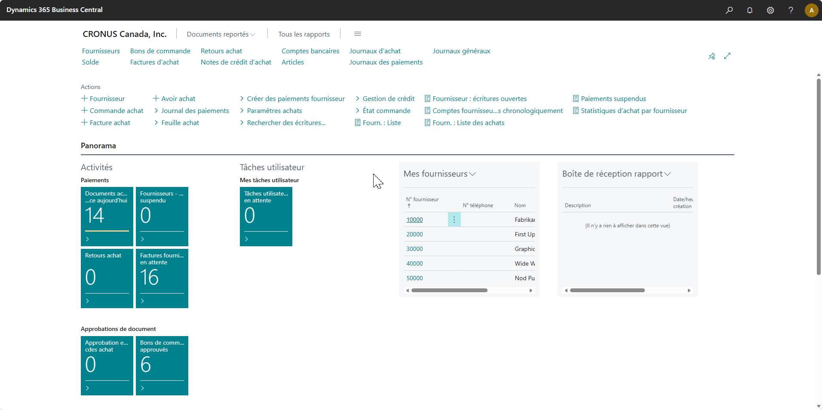This screenshot has width=822, height=410.
Task: Click the expand page arrows icon
Action: pyautogui.click(x=727, y=56)
